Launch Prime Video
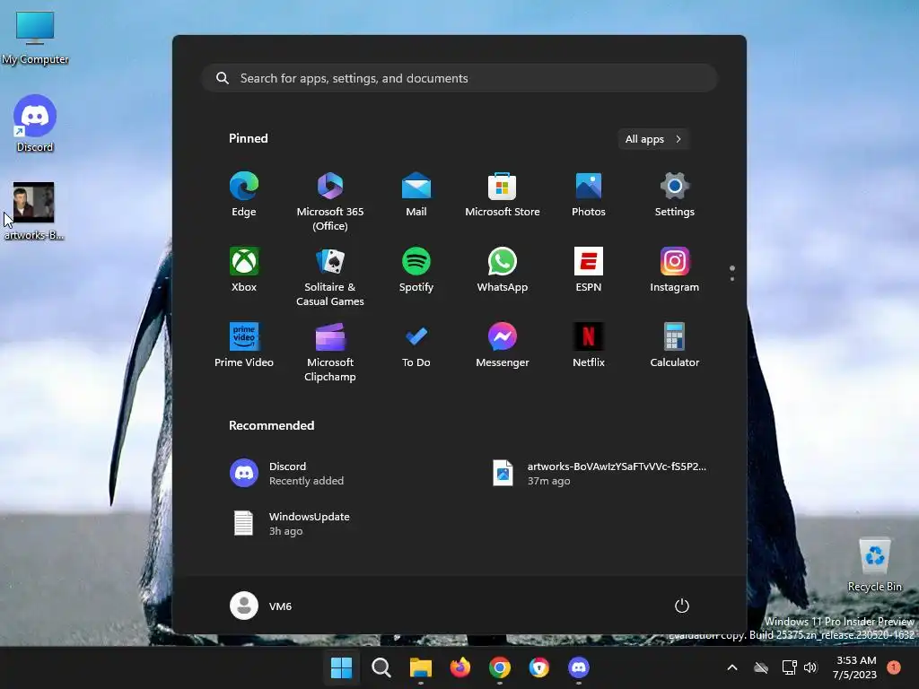The image size is (919, 689). [244, 345]
